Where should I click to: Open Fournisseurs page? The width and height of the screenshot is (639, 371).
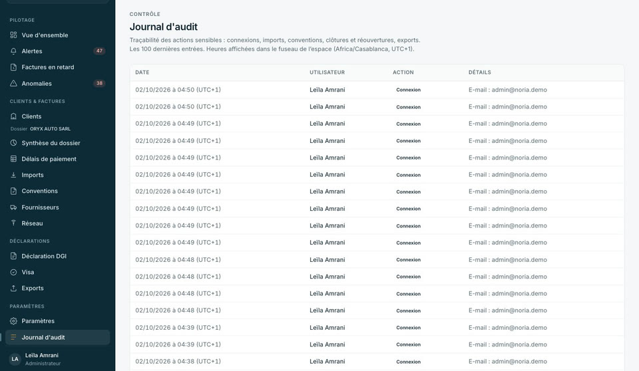point(57,207)
